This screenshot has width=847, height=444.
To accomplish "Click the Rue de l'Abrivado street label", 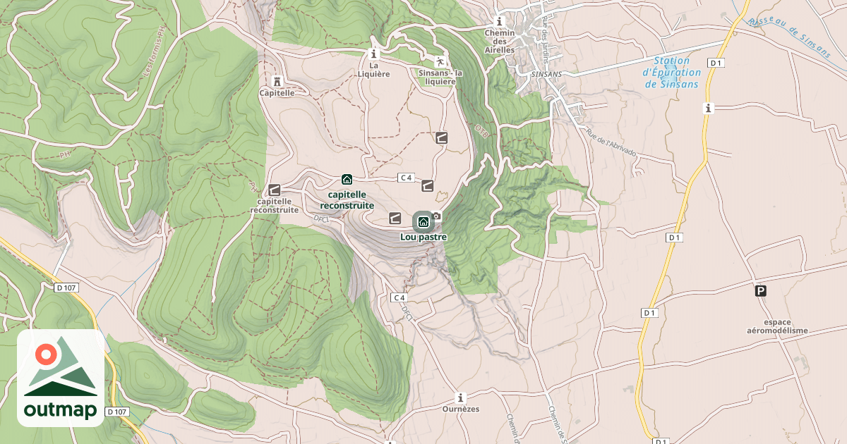I will 611,143.
